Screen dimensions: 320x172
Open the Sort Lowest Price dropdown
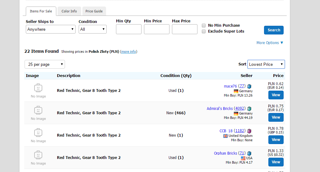(x=266, y=64)
